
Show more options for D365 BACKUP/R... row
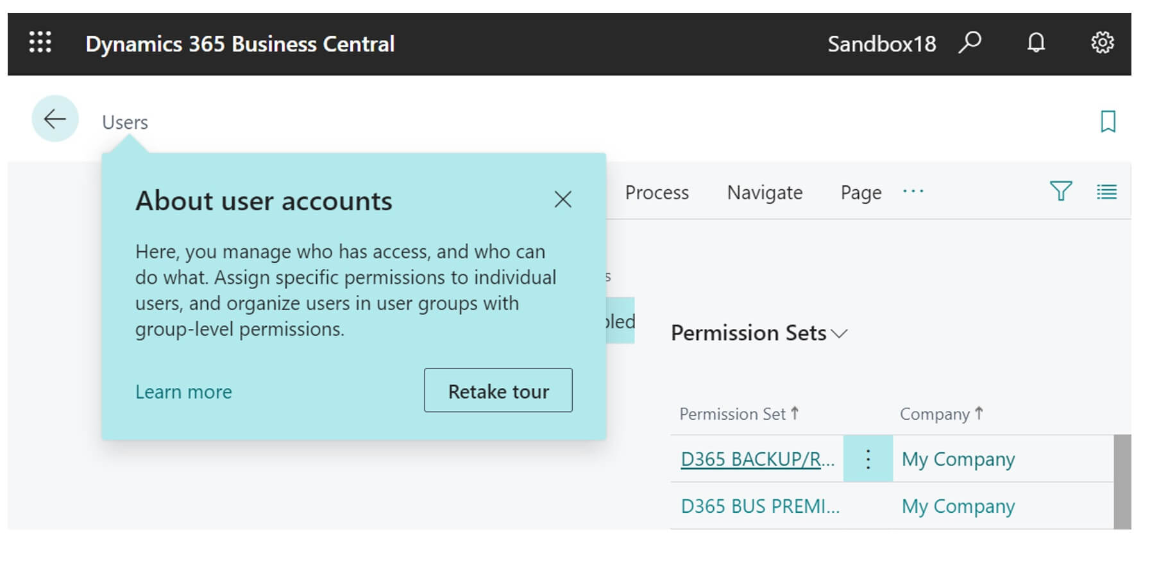[868, 459]
